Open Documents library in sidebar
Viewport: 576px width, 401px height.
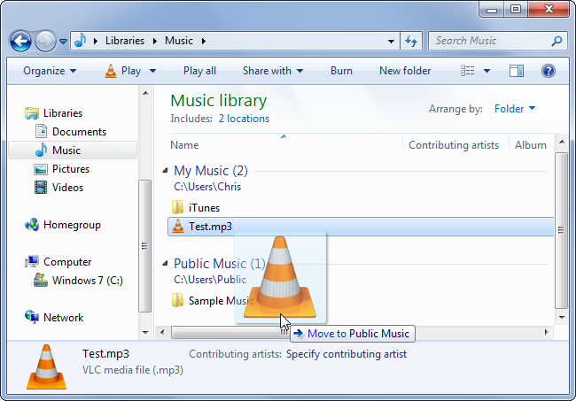pyautogui.click(x=79, y=132)
